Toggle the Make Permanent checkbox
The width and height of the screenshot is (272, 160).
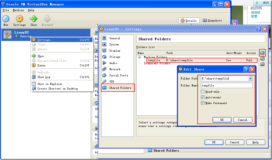click(x=203, y=103)
